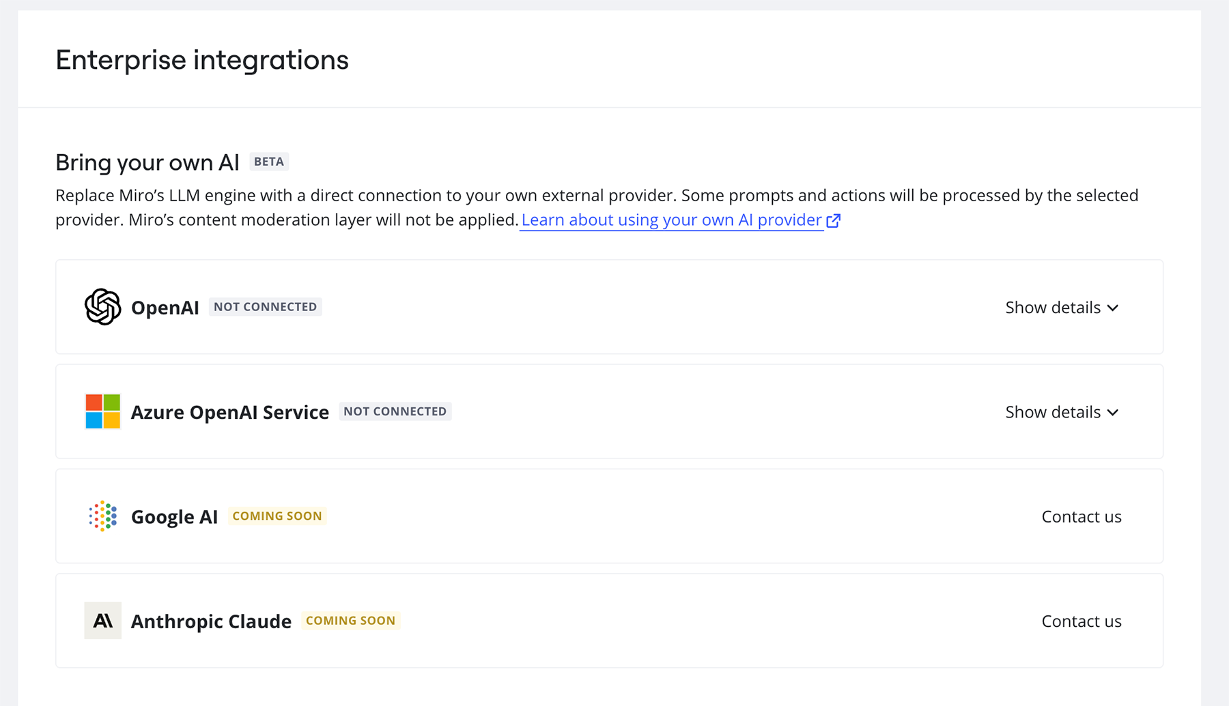Click the external link icon after the Learn link
1229x706 pixels.
click(834, 220)
